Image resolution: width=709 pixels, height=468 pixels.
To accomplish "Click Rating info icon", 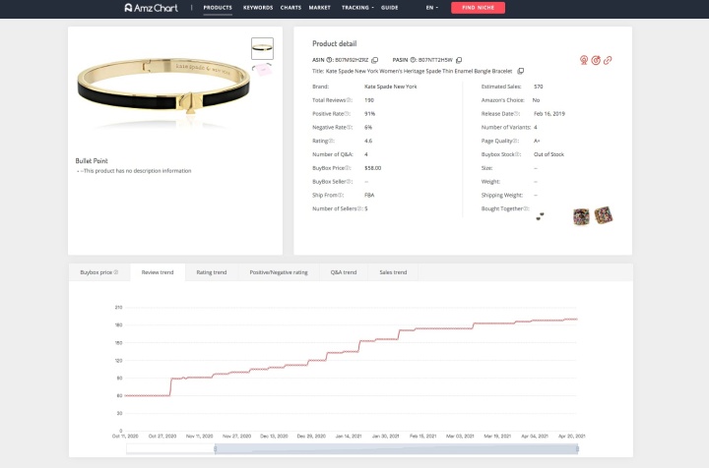I will [x=331, y=141].
